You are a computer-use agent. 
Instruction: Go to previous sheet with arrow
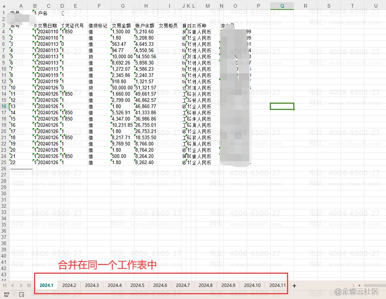(13, 285)
